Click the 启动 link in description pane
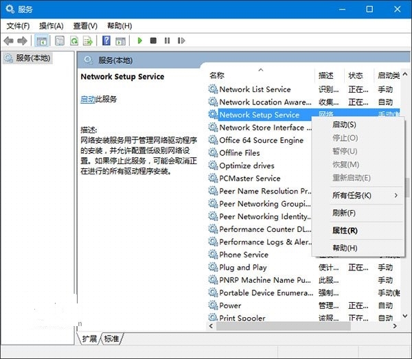412x359 pixels. (87, 99)
